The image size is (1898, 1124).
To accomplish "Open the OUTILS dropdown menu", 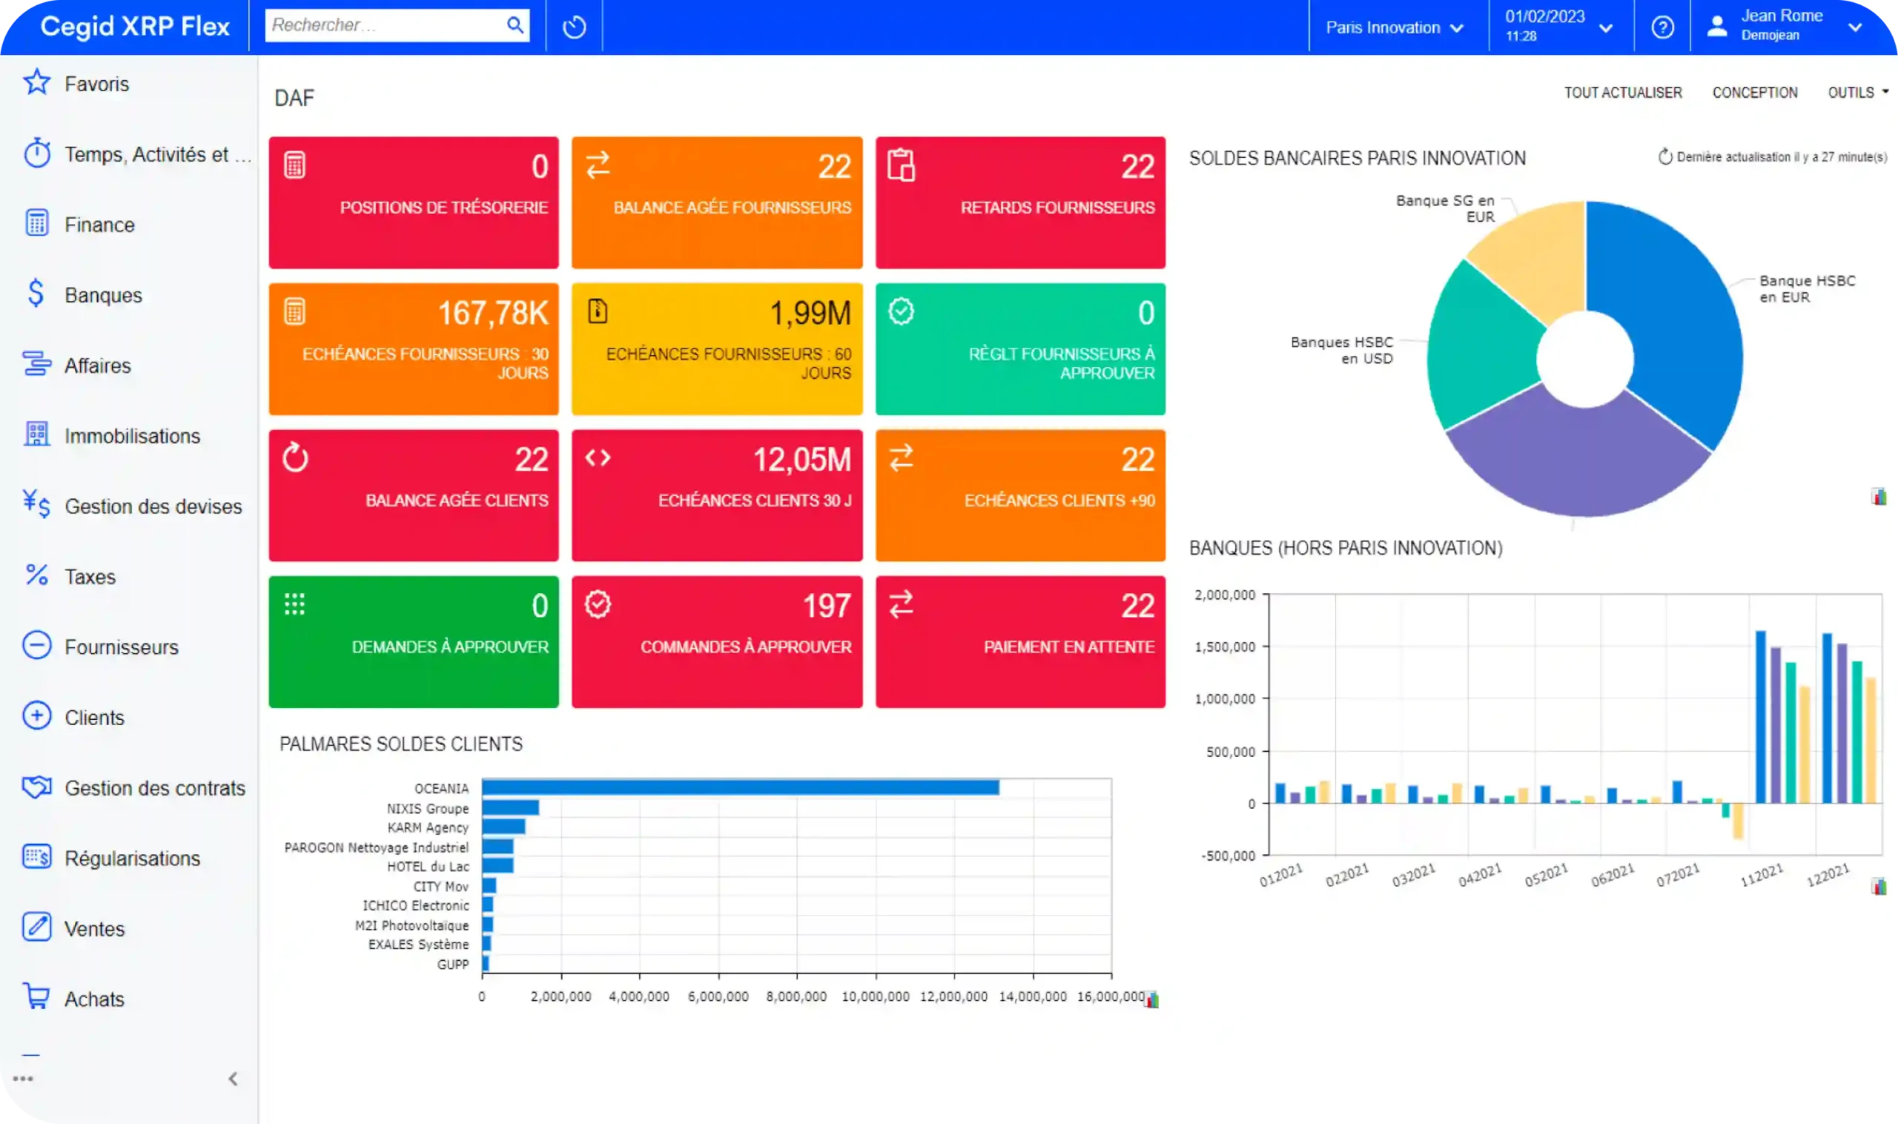I will point(1856,93).
